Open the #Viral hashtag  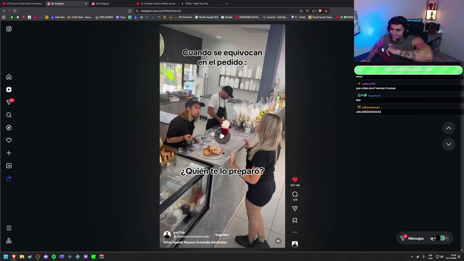pyautogui.click(x=167, y=242)
